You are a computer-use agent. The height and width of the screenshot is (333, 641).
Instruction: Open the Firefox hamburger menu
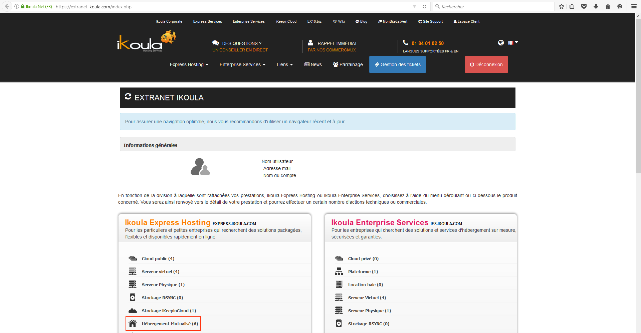pyautogui.click(x=634, y=6)
